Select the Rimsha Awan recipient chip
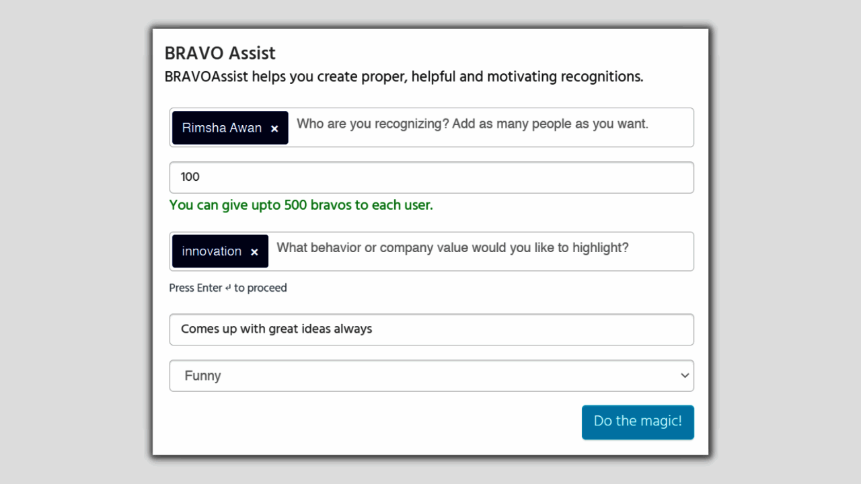The image size is (861, 484). (x=222, y=128)
